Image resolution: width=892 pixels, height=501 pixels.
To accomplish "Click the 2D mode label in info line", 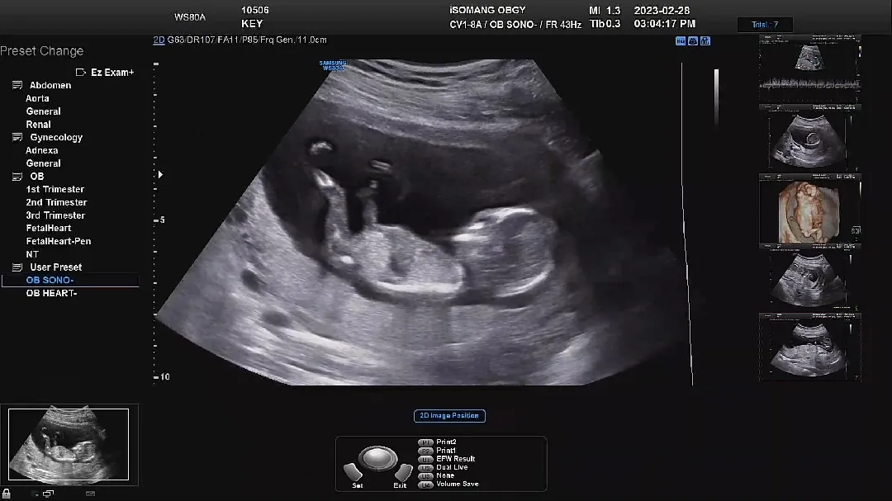I will point(159,40).
